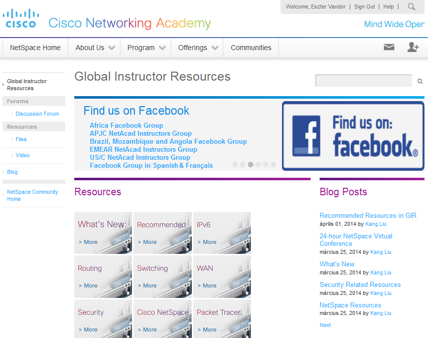Click Sign Out link
This screenshot has height=338, width=428.
click(x=364, y=7)
